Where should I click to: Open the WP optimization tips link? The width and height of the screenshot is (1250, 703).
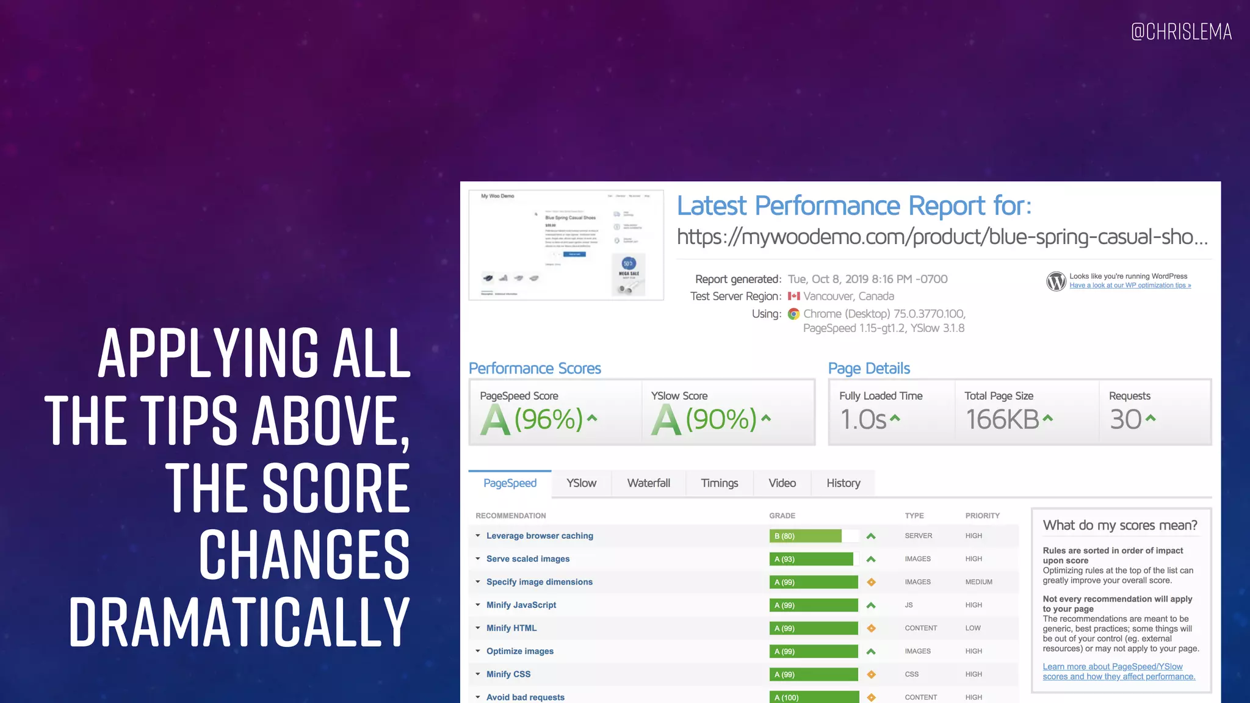(1130, 286)
